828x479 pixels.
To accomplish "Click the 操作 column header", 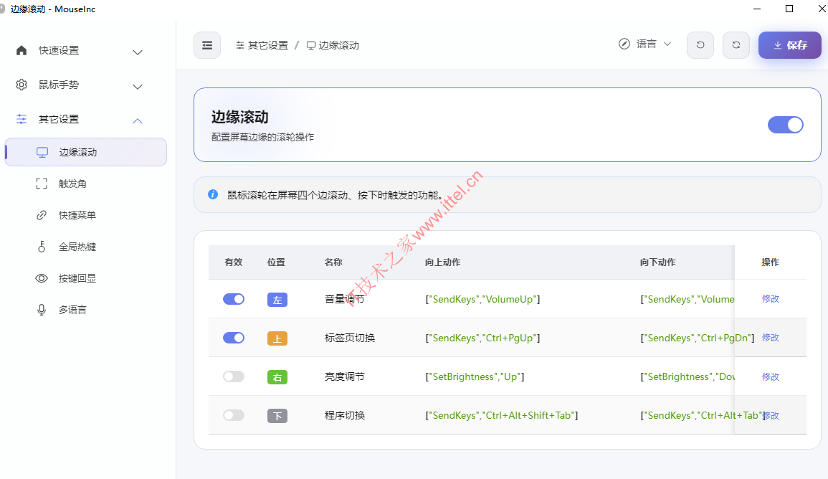I will tap(771, 262).
